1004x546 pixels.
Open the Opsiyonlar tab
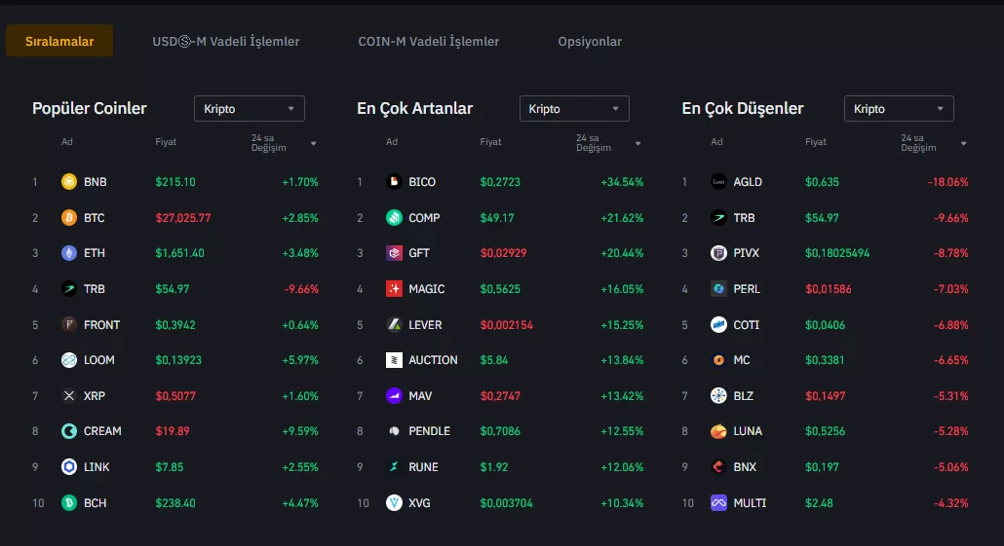(590, 41)
